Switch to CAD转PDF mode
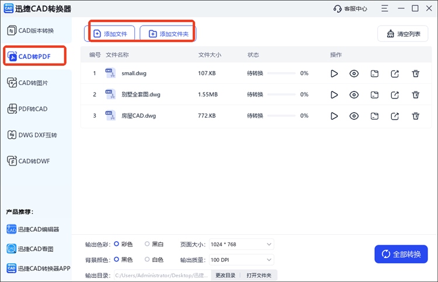438x282 pixels. [x=34, y=57]
